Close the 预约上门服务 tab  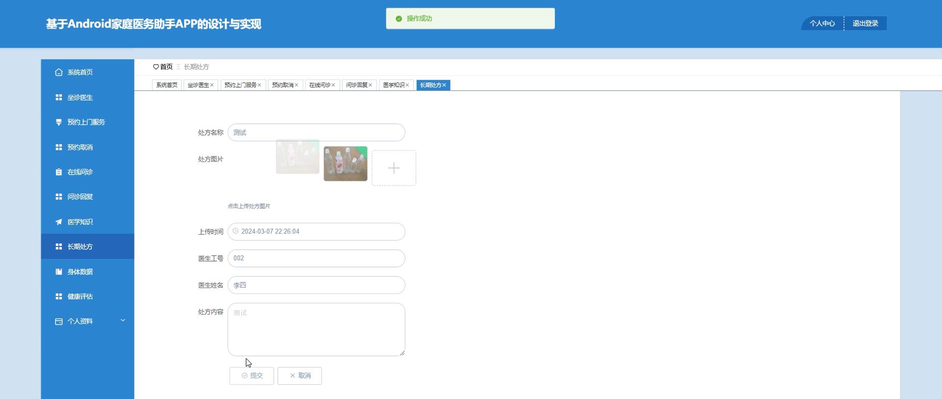pyautogui.click(x=260, y=85)
